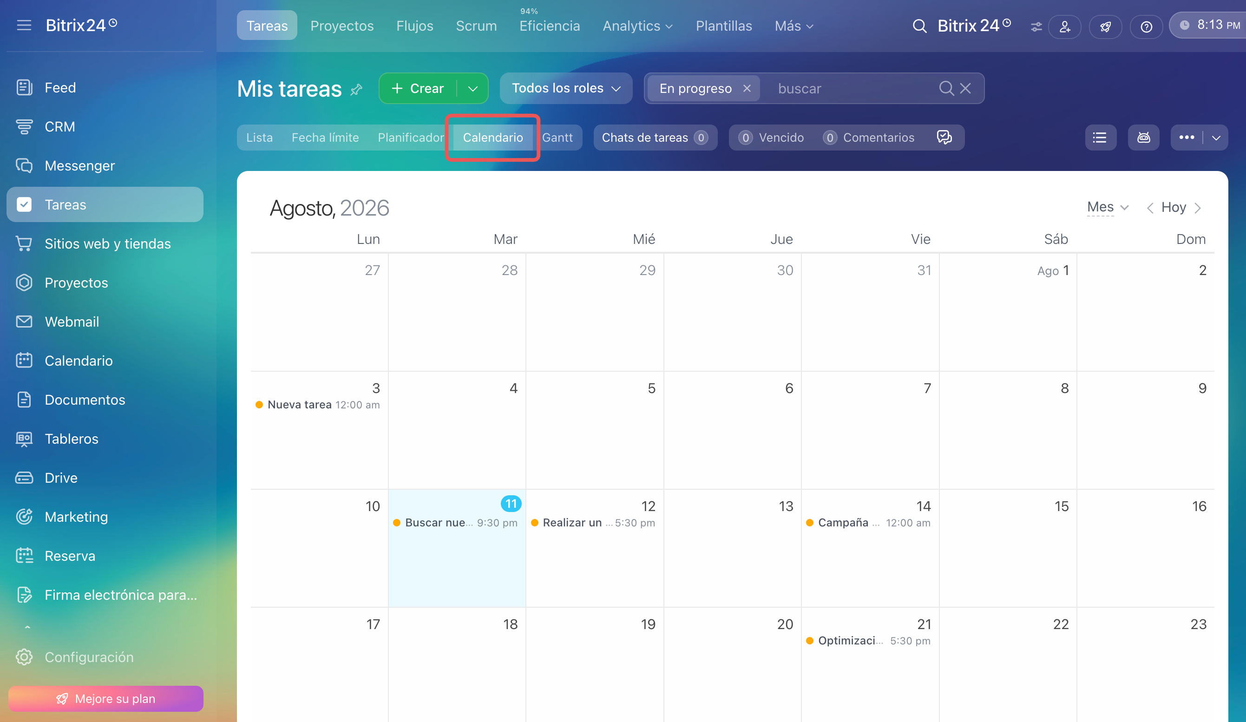
Task: Open Optimizaci... task on day 21
Action: [x=868, y=641]
